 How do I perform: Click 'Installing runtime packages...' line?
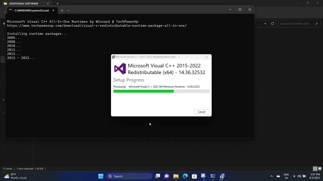tap(37, 34)
